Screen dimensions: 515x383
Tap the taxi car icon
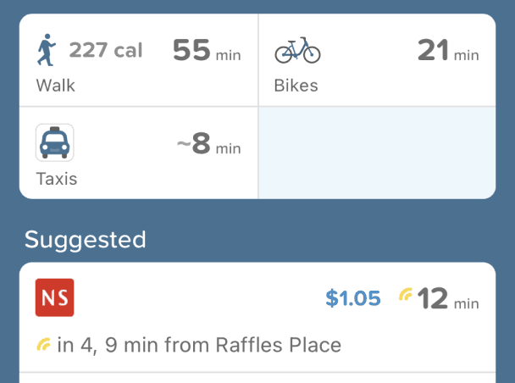[x=54, y=142]
